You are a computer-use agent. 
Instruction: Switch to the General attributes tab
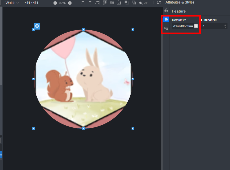[x=166, y=10]
